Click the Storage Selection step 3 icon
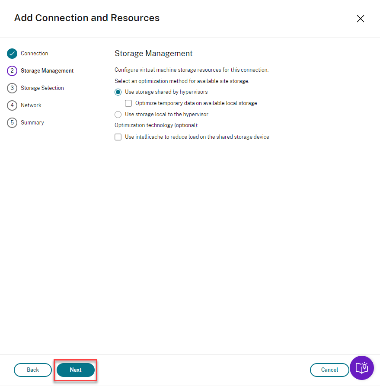Viewport: 380px width, 386px height. click(12, 88)
